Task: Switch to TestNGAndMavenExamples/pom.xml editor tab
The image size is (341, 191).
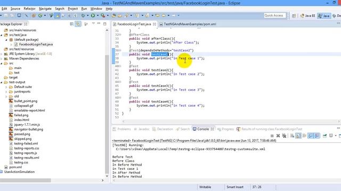Action: click(x=188, y=24)
